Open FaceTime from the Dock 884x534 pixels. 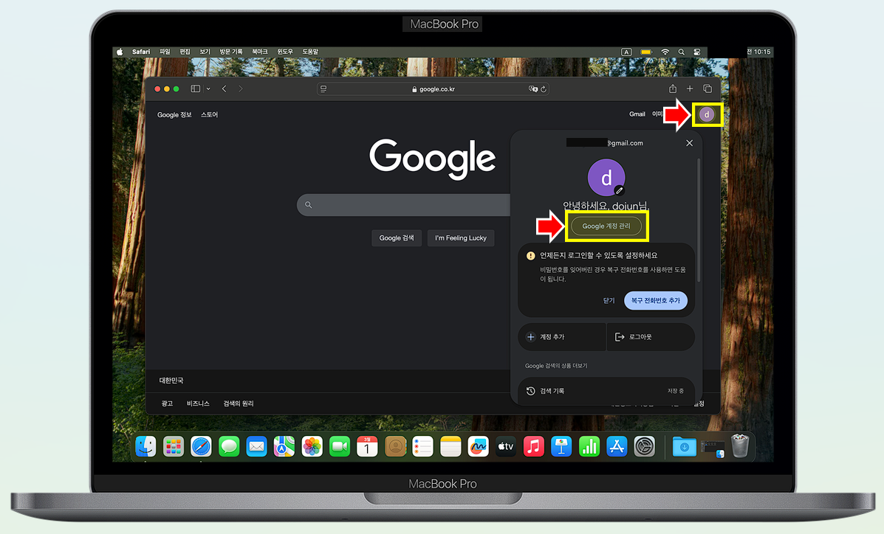(340, 447)
